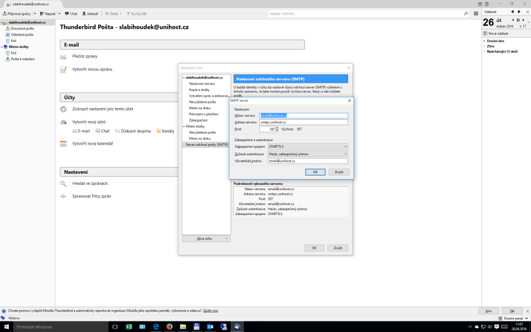Viewport: 531px width, 332px height.
Task: Open Firefox from the Windows taskbar
Action: point(169,327)
